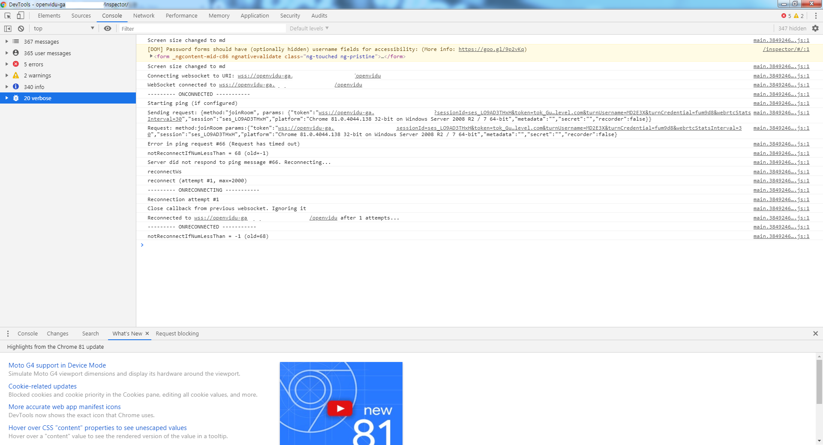The image size is (823, 445).
Task: Open the Default levels dropdown
Action: [309, 29]
